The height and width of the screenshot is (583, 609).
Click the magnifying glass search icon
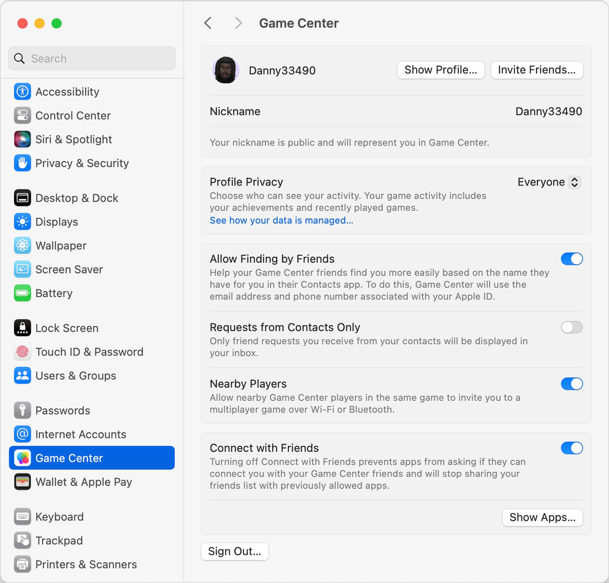coord(19,58)
